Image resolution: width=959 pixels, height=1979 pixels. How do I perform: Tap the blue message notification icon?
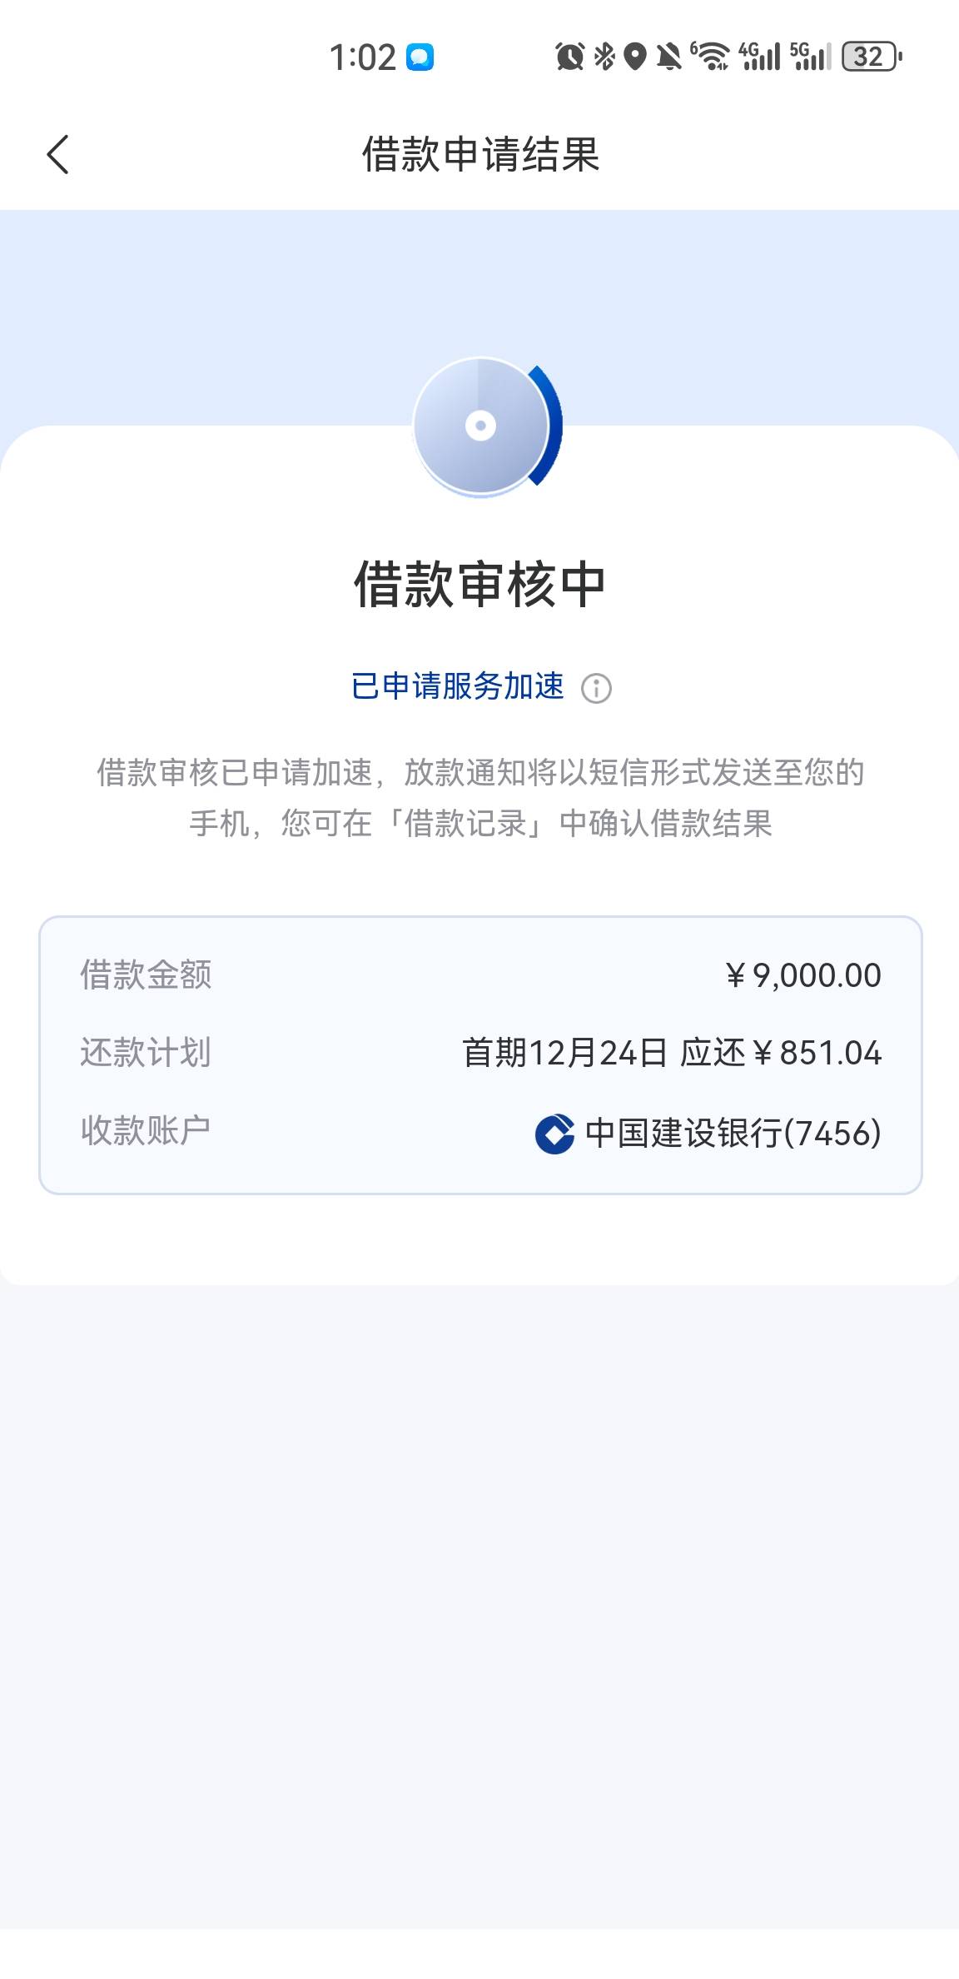pos(420,57)
